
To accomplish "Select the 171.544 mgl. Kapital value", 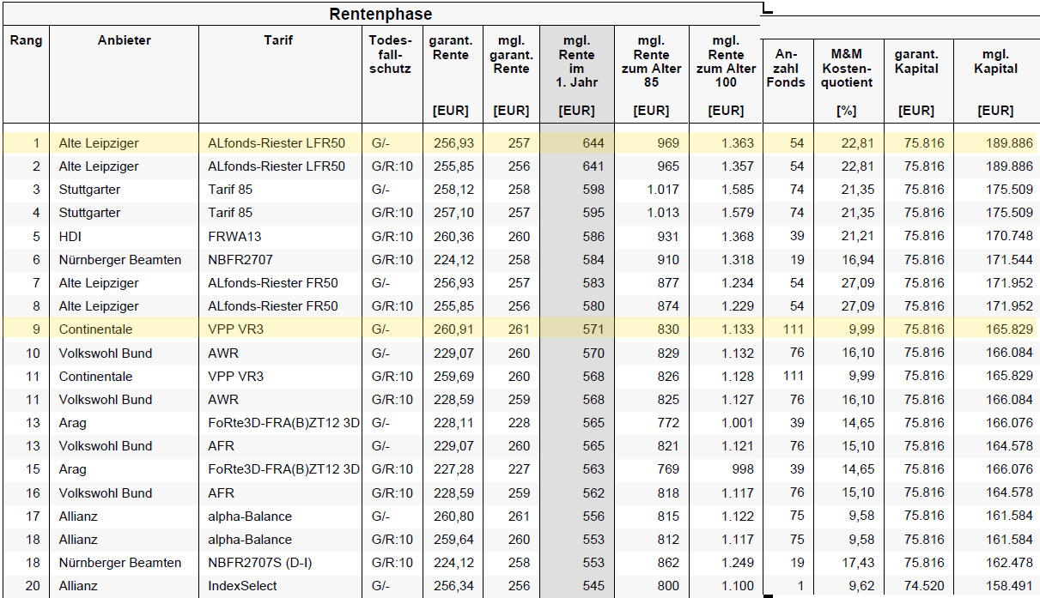I will pyautogui.click(x=1008, y=259).
